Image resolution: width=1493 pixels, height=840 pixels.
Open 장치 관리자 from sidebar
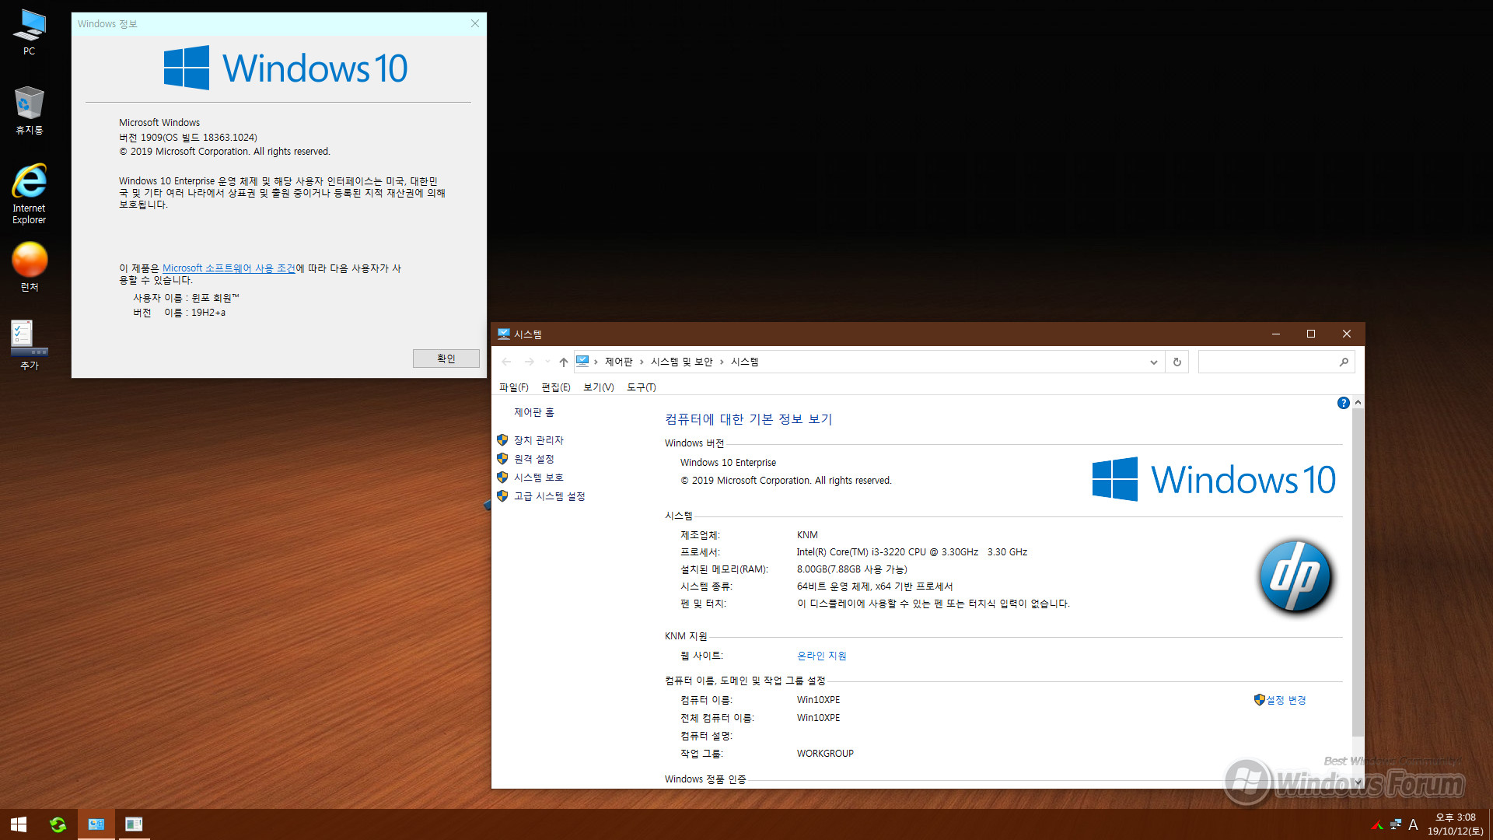click(539, 440)
